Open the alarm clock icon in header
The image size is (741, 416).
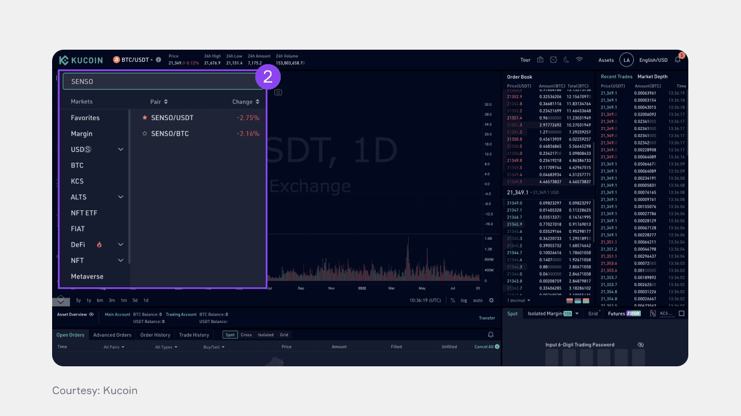coord(553,60)
